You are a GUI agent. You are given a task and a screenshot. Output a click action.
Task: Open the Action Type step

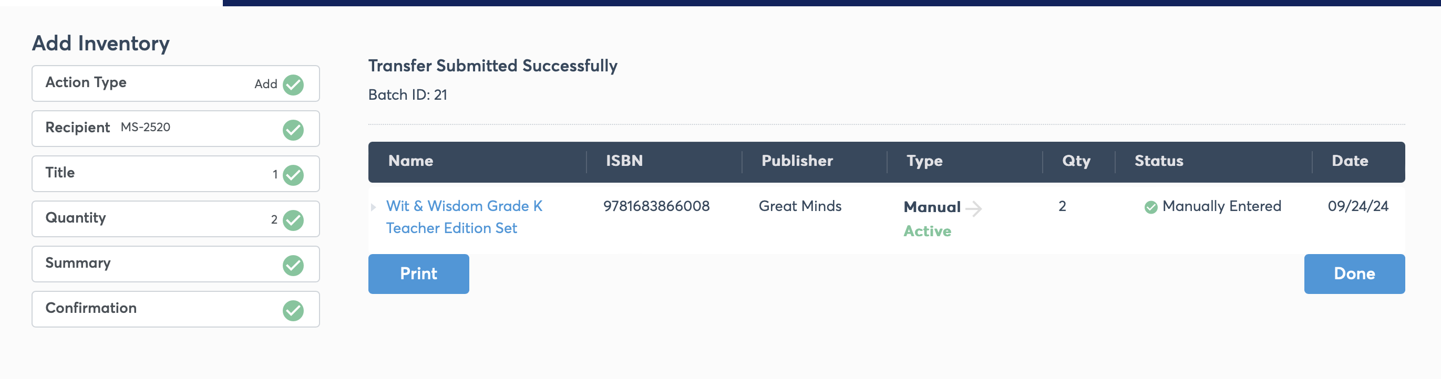176,84
